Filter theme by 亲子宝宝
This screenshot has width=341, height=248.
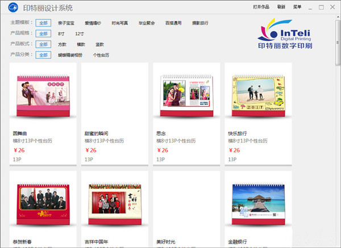pos(66,23)
